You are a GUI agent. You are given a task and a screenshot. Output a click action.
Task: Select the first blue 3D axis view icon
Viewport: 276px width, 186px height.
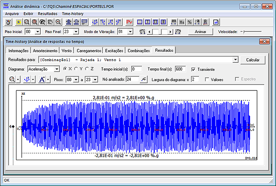(x=95, y=22)
